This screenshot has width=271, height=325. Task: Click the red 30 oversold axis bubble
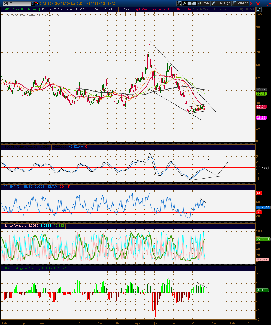coord(259,212)
